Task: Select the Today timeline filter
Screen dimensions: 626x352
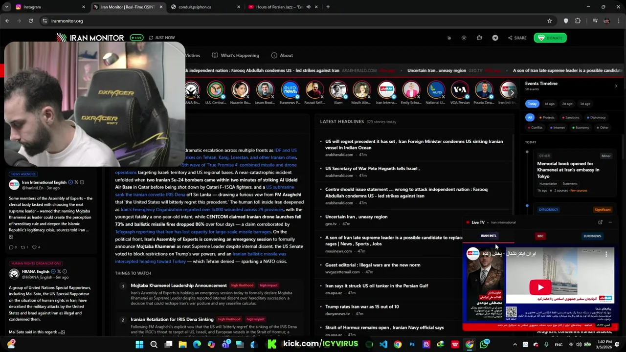Action: [x=532, y=104]
